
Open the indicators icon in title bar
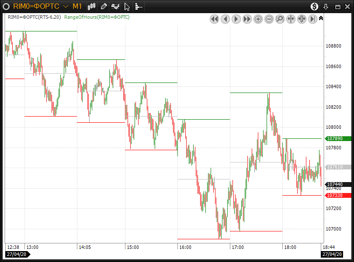(x=115, y=7)
